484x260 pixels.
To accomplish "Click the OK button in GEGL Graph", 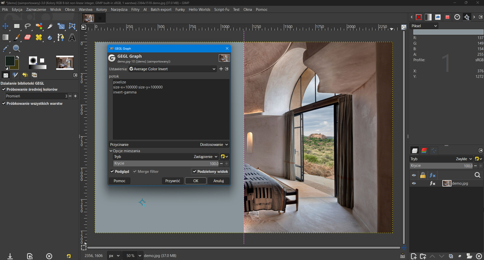I will tap(196, 181).
